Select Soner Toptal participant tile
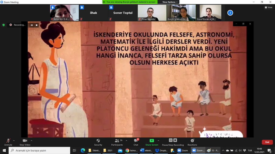Viewport: 275px width, 154px height. (123, 13)
